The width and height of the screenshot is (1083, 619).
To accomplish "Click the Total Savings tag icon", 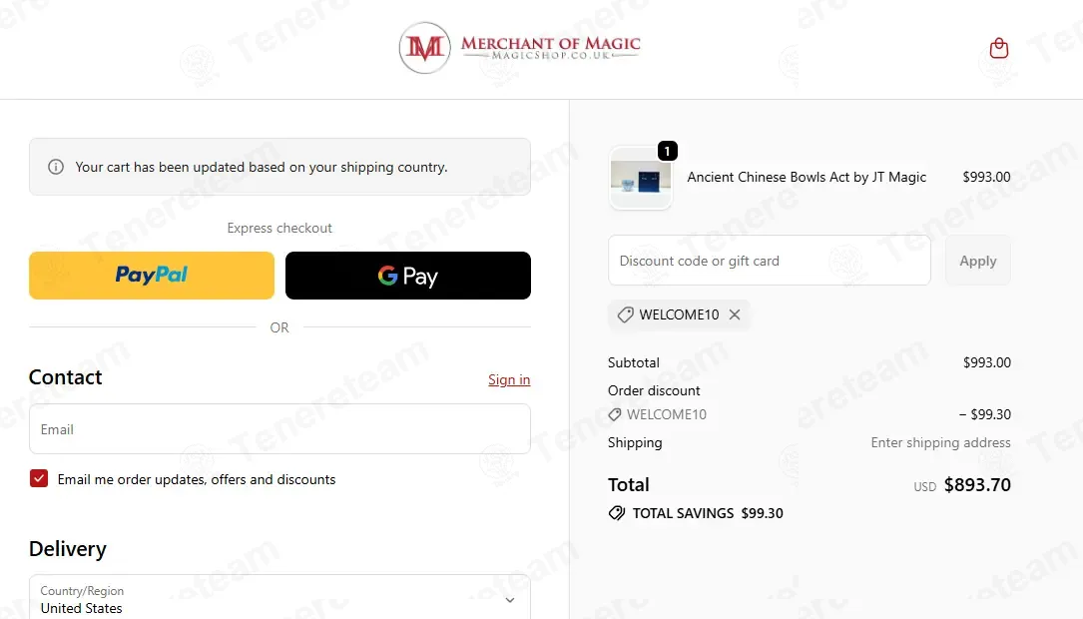I will coord(617,513).
